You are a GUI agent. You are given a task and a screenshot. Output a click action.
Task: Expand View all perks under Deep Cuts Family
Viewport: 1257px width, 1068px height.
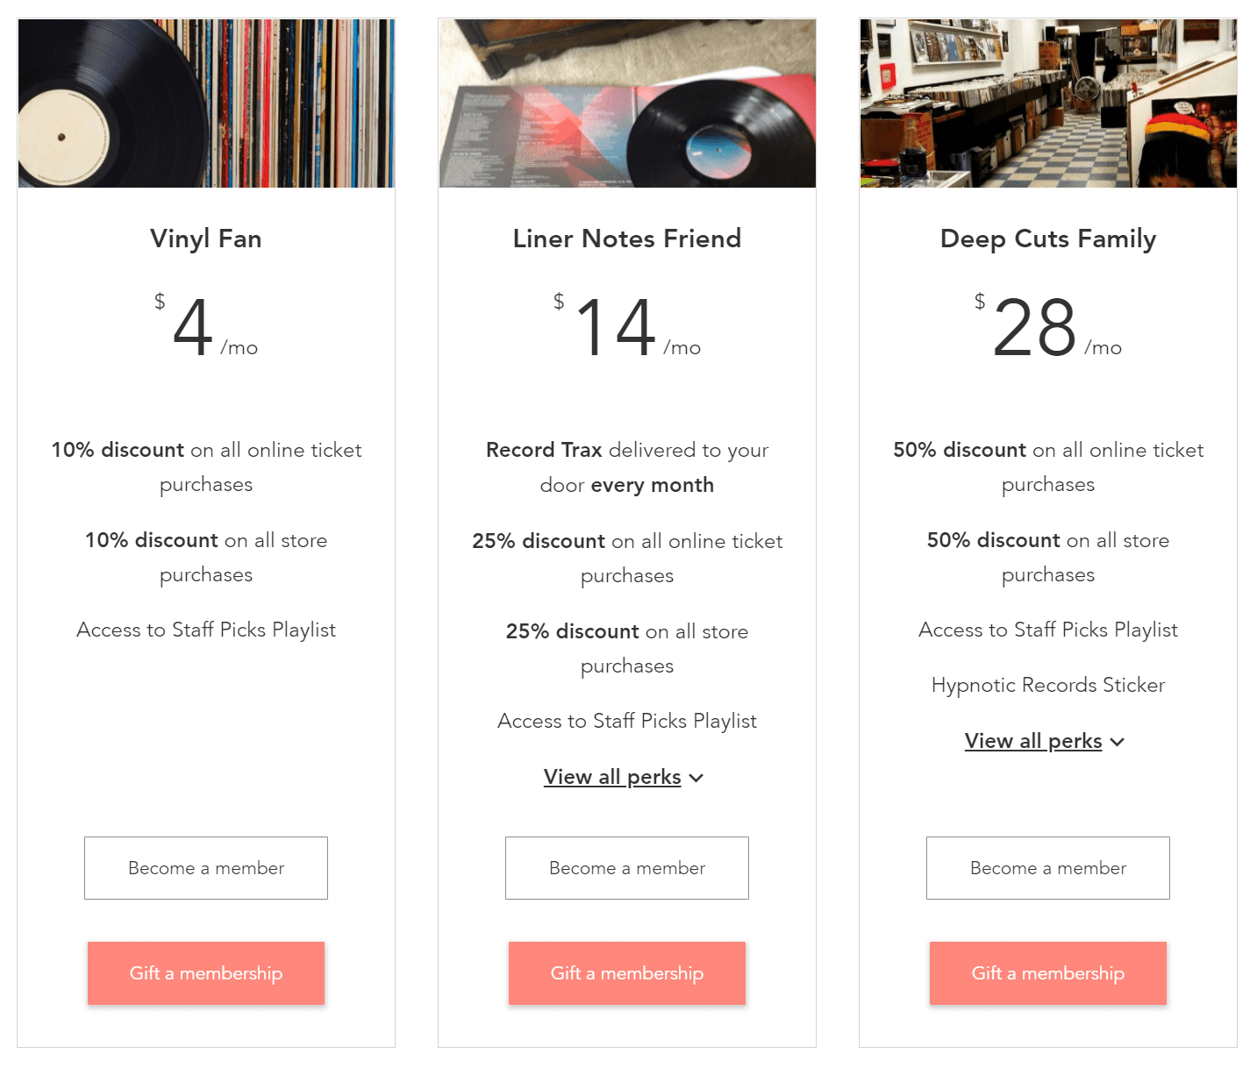1033,741
